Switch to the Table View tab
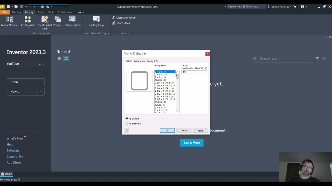The width and height of the screenshot is (332, 186). pyautogui.click(x=139, y=61)
